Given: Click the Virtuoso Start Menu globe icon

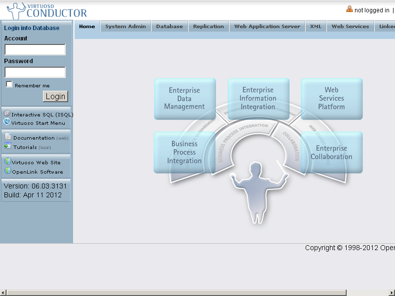Looking at the screenshot, I should click(x=7, y=122).
